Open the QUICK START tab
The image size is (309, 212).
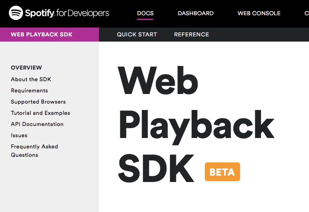point(137,34)
